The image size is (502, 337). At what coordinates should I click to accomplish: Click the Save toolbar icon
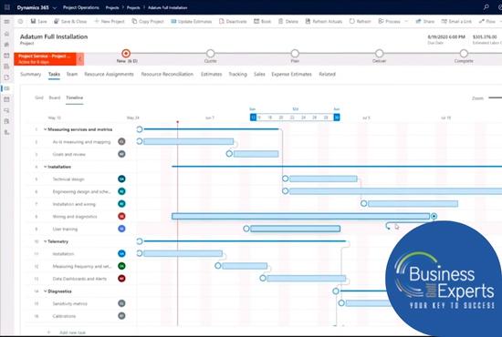(x=33, y=21)
